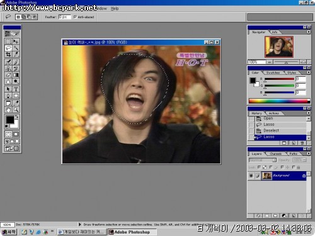Select the Eyedropper tool
The image size is (315, 236).
(16, 103)
